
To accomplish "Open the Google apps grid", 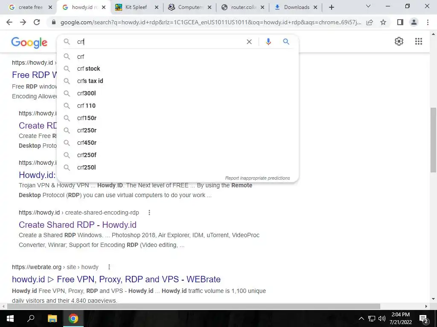I will tap(419, 41).
